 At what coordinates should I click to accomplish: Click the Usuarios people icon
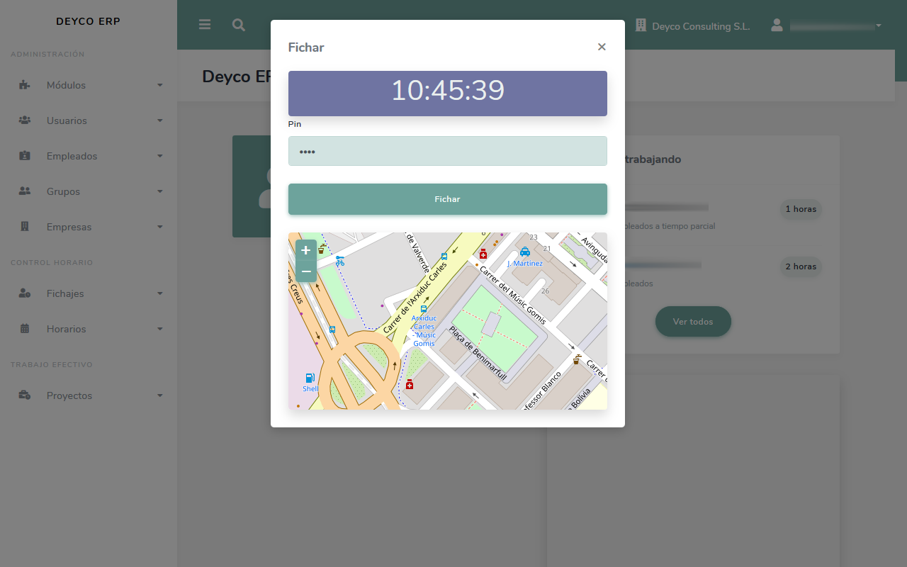25,120
